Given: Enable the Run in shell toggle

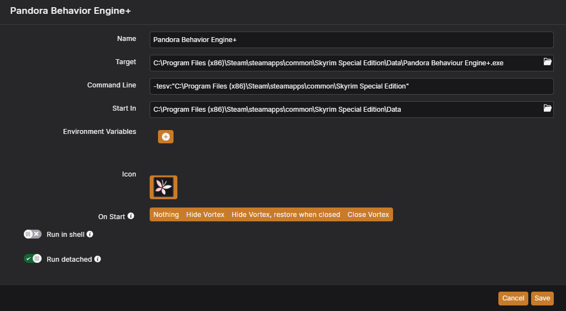Looking at the screenshot, I should click(33, 234).
